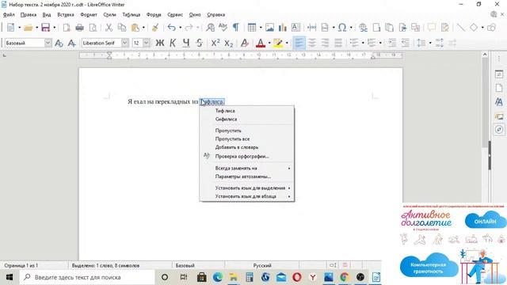
Task: Toggle formatting marks pilcrow icon
Action: (x=236, y=28)
